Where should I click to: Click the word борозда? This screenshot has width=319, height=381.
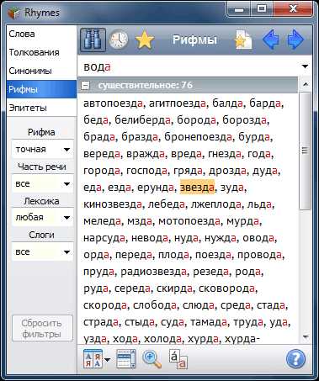click(x=244, y=120)
